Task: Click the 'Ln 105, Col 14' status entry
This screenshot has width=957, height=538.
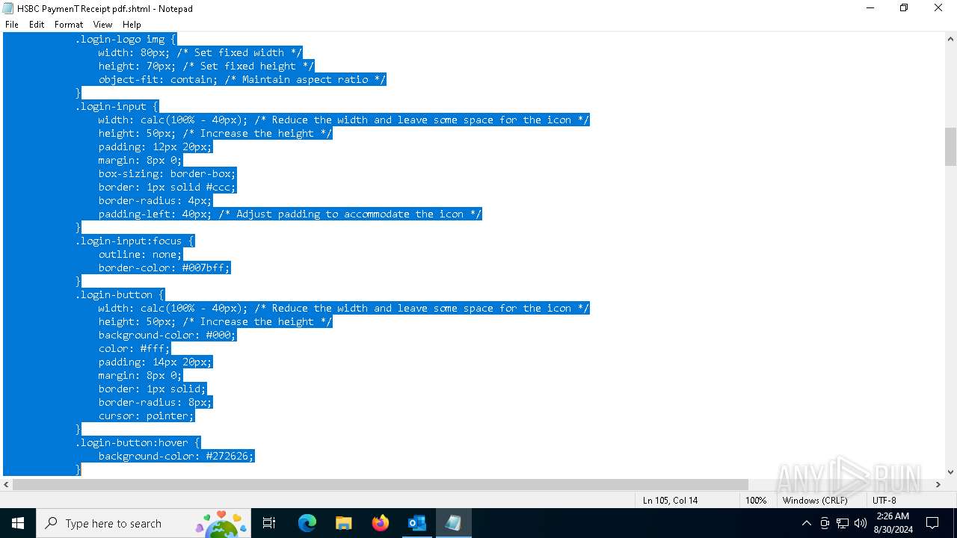Action: 670,501
